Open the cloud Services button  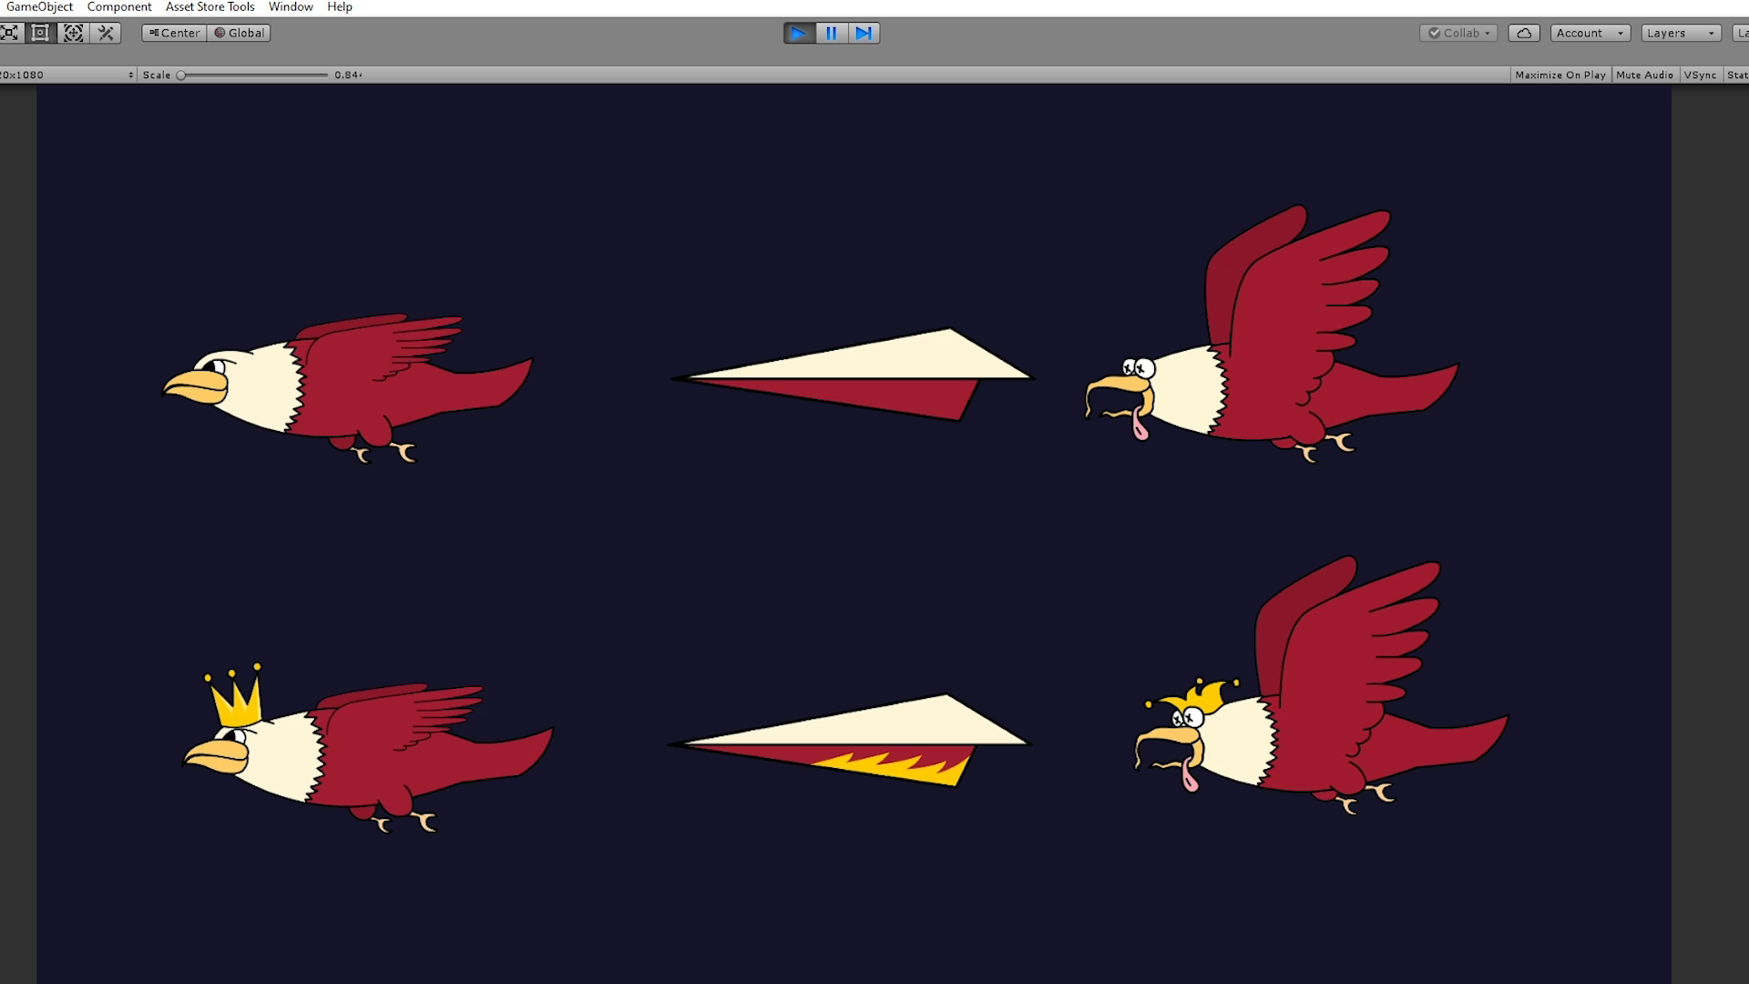coord(1524,33)
